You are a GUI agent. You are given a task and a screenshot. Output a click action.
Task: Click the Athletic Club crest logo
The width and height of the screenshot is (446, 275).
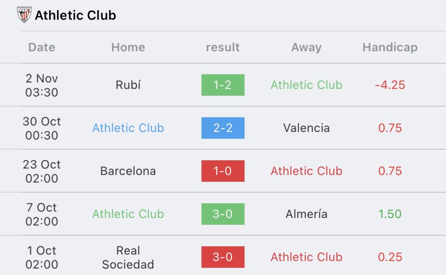[24, 15]
